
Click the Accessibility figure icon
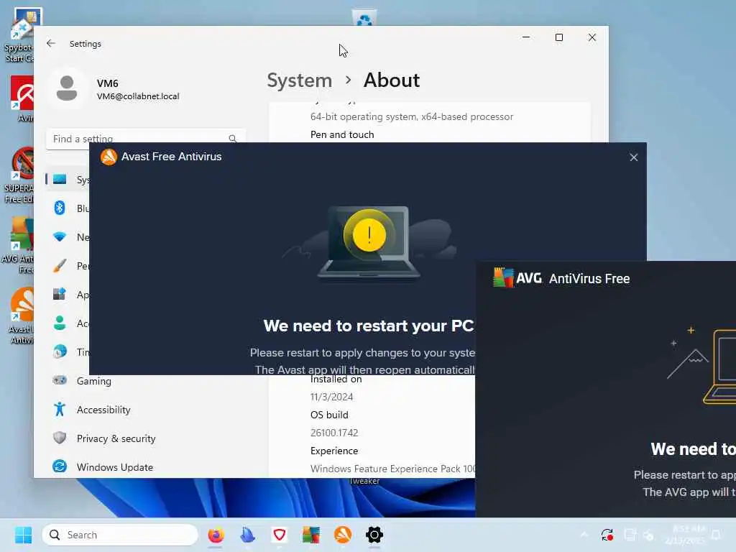click(x=60, y=409)
